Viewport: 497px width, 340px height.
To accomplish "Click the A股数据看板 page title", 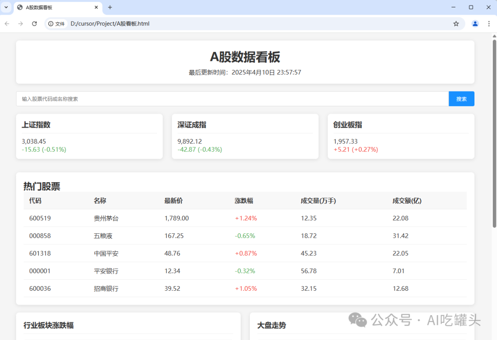I will [245, 57].
